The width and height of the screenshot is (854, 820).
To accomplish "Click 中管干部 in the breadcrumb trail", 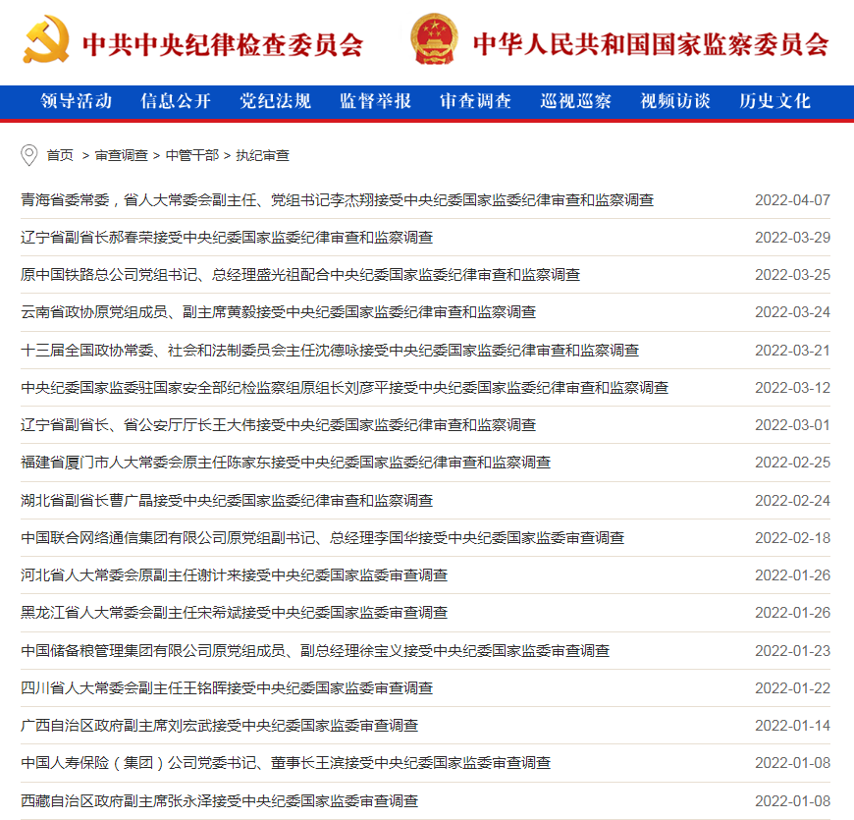I will [x=192, y=156].
